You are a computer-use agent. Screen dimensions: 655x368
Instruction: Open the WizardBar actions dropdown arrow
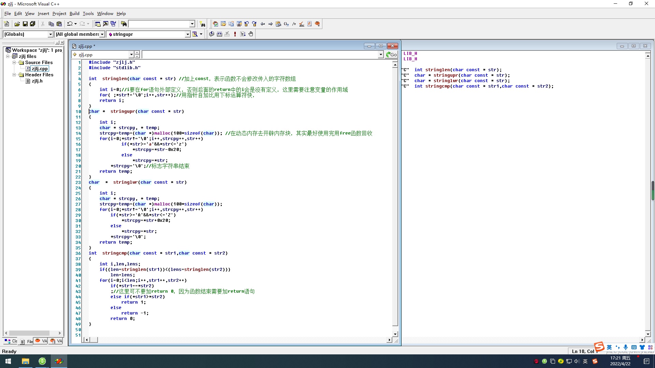(201, 34)
